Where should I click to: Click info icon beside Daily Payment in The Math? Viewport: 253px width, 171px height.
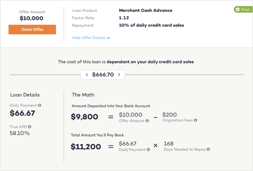click(148, 150)
